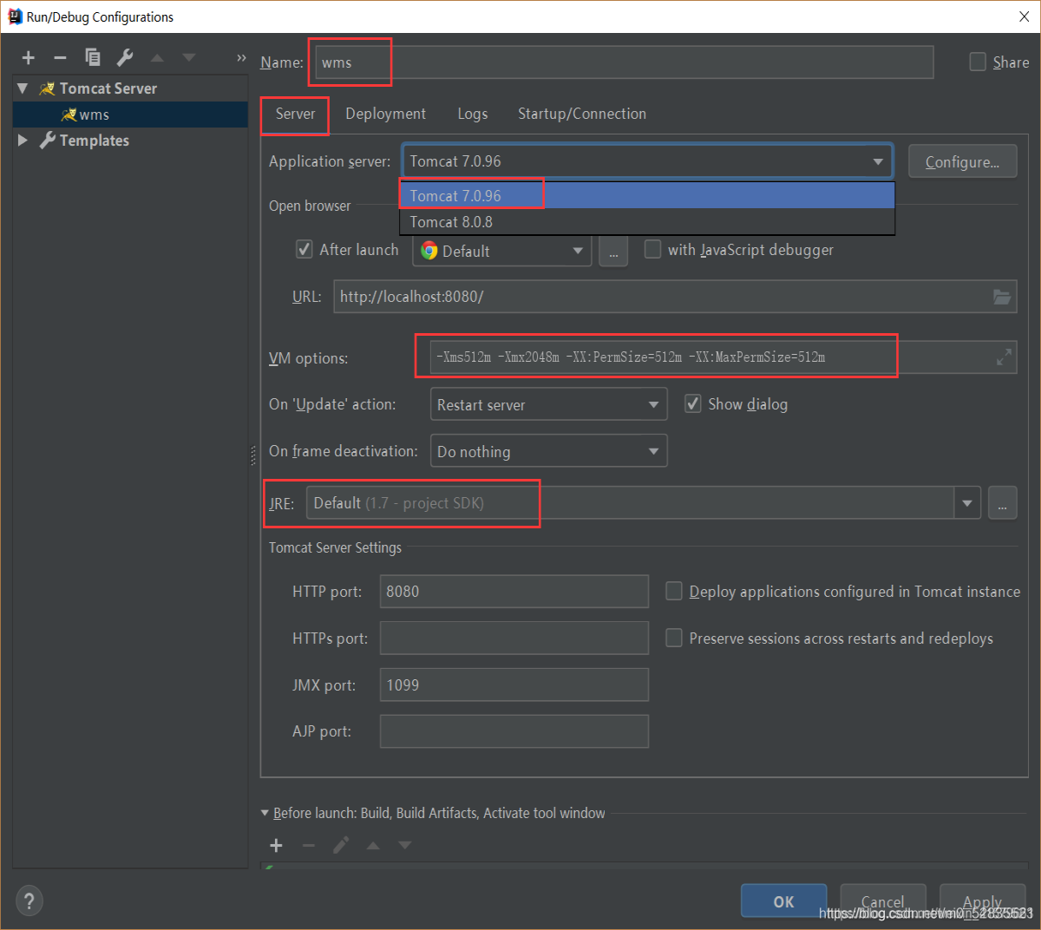Click the VM options input field
The height and width of the screenshot is (930, 1041).
723,357
